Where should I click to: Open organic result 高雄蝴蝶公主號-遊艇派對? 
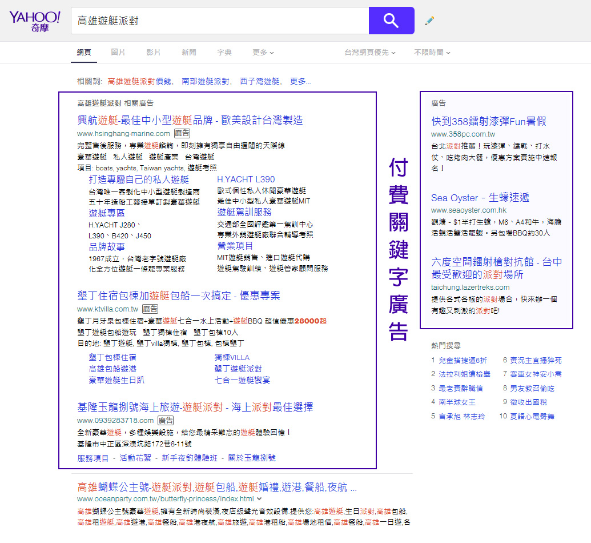(217, 487)
